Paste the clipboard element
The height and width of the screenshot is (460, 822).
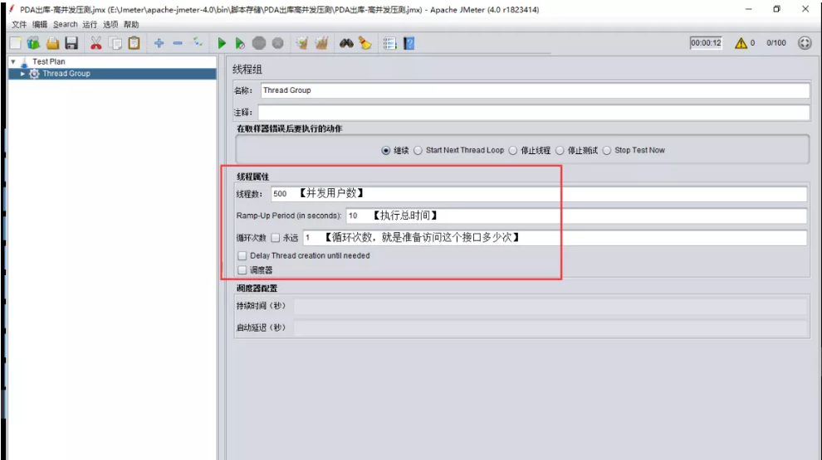135,43
